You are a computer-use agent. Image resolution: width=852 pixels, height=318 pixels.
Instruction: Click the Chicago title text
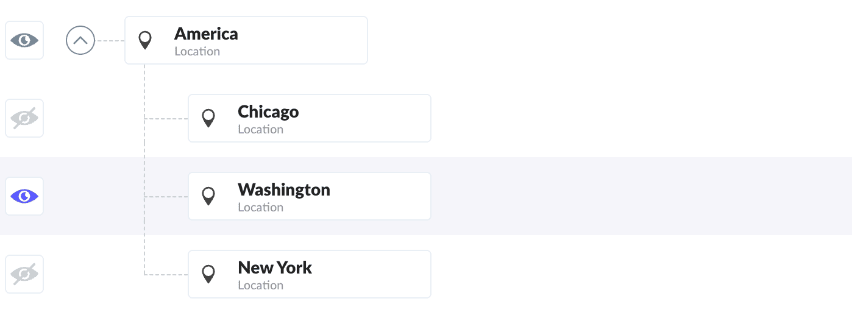click(268, 111)
